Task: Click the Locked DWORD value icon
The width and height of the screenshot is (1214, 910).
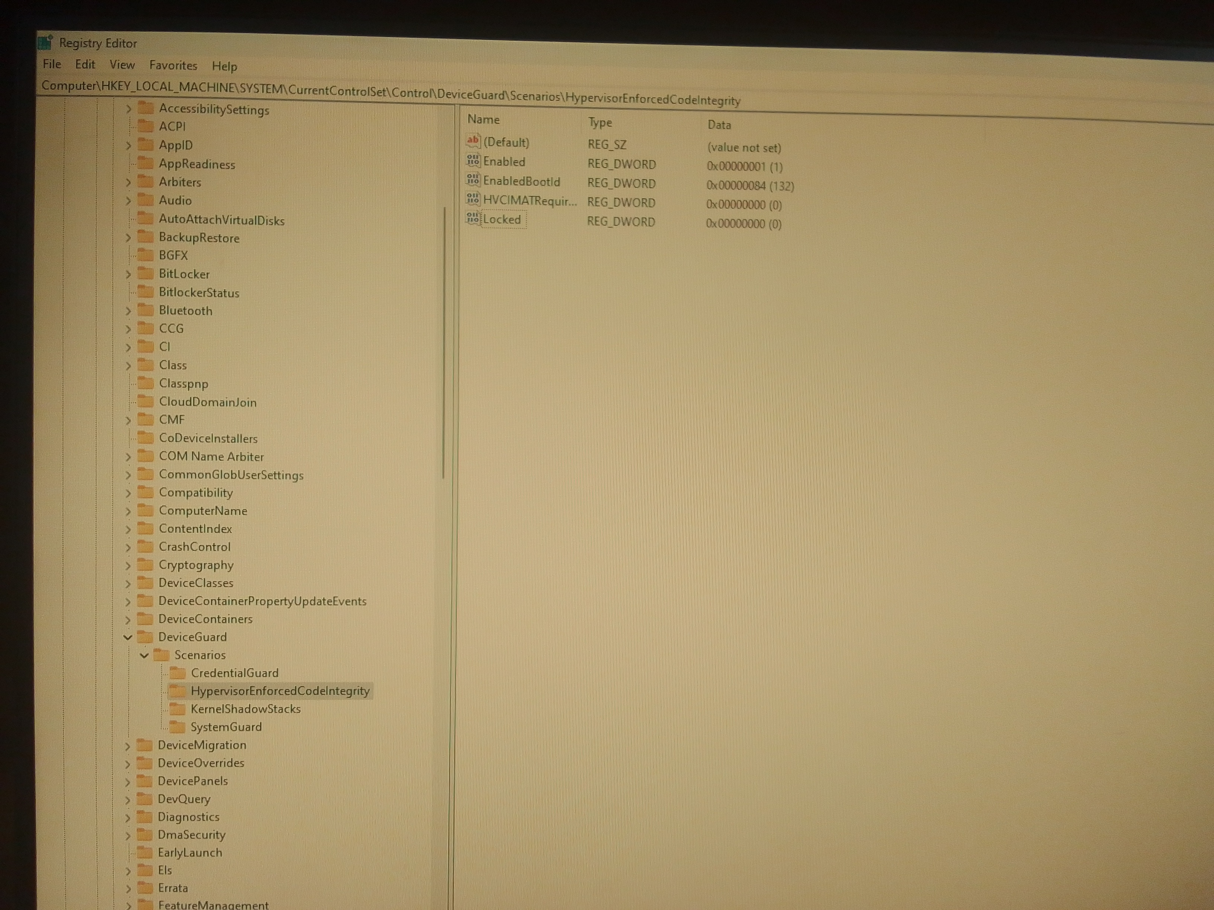Action: [472, 218]
